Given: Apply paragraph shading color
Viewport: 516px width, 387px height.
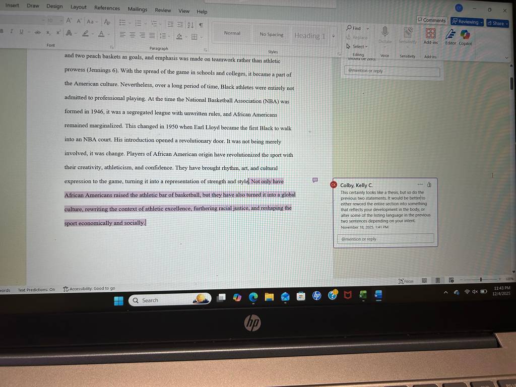Looking at the screenshot, I should 179,36.
